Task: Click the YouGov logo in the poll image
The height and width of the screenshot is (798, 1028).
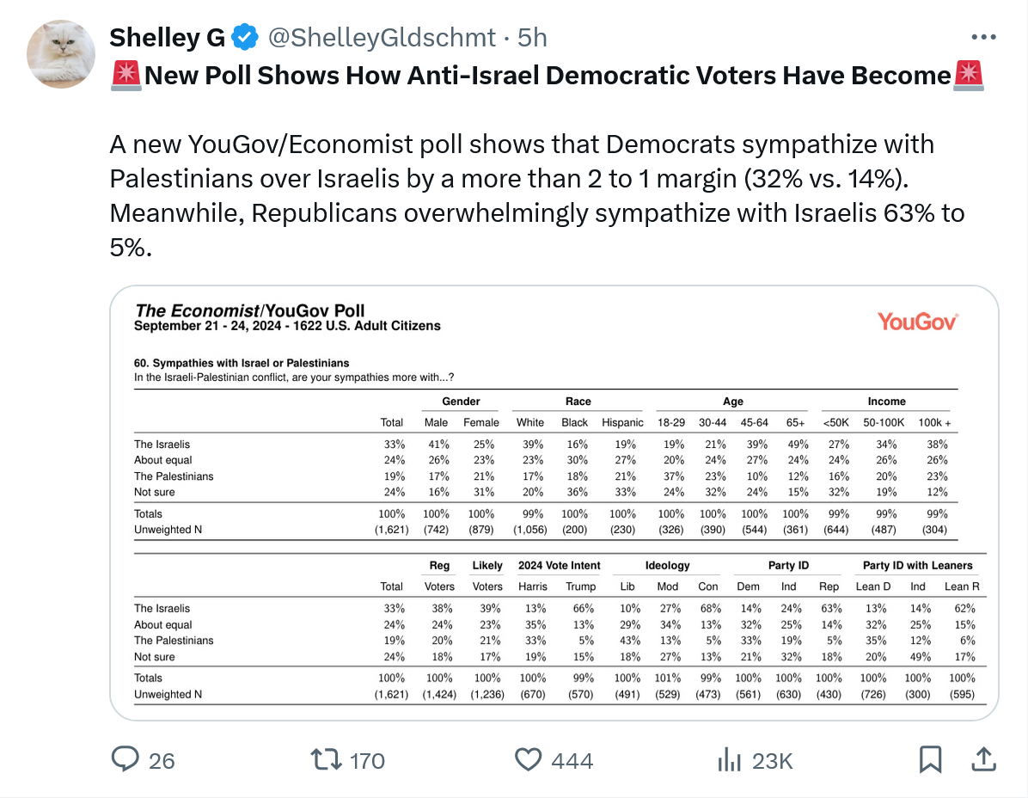Action: click(917, 322)
